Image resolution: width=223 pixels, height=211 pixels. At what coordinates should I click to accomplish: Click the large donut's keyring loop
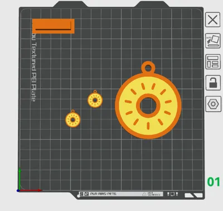coord(148,68)
